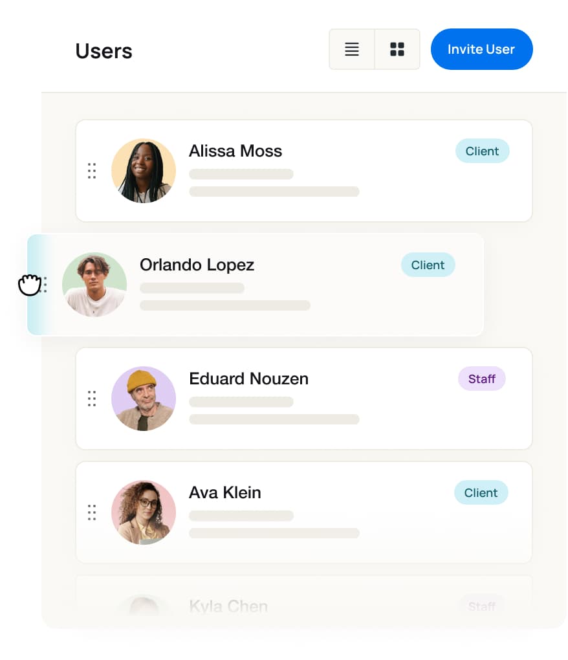Click the grab-hand cursor icon
Viewport: 568px width, 660px height.
click(x=30, y=285)
